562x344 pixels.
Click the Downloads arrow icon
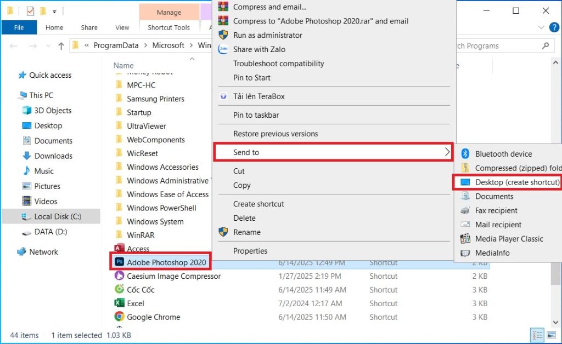(27, 156)
